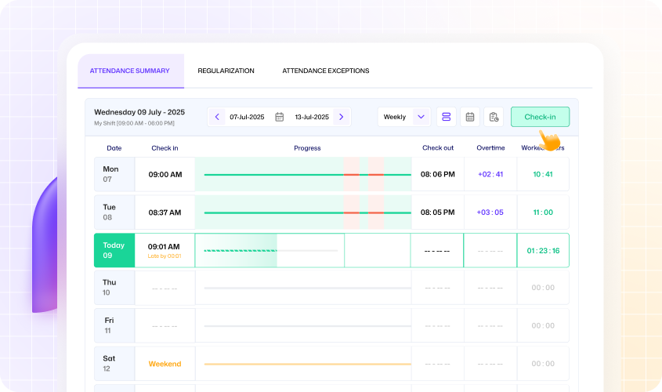Go to previous week with left arrow
Screen dimensions: 662x392
pyautogui.click(x=217, y=117)
